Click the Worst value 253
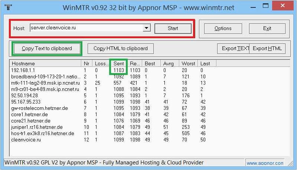The width and height of the screenshot is (297, 170). click(186, 127)
